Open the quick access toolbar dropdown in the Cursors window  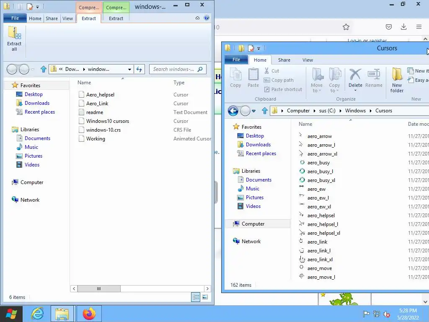pos(258,49)
